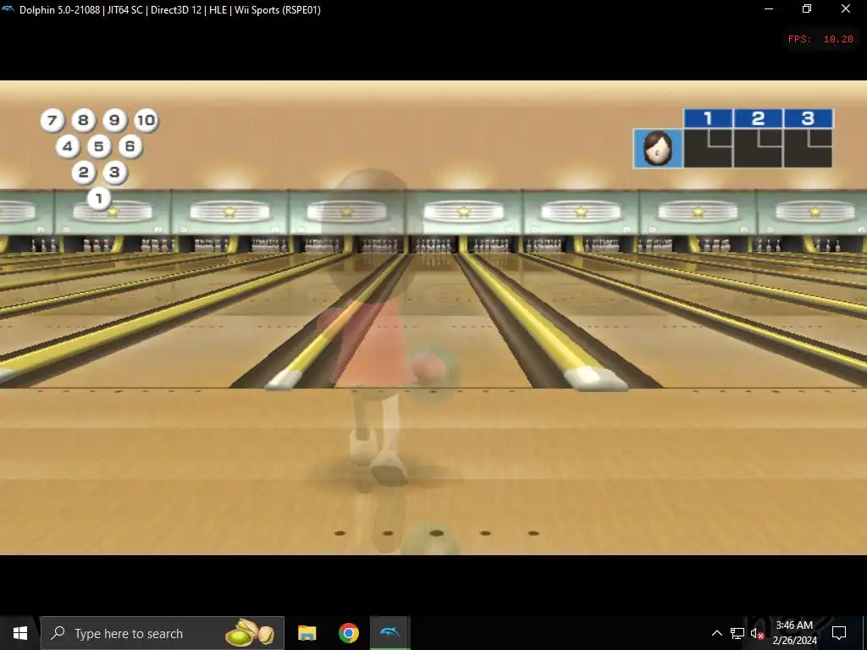Image resolution: width=867 pixels, height=650 pixels.
Task: Click the red FPS counter
Action: point(820,39)
